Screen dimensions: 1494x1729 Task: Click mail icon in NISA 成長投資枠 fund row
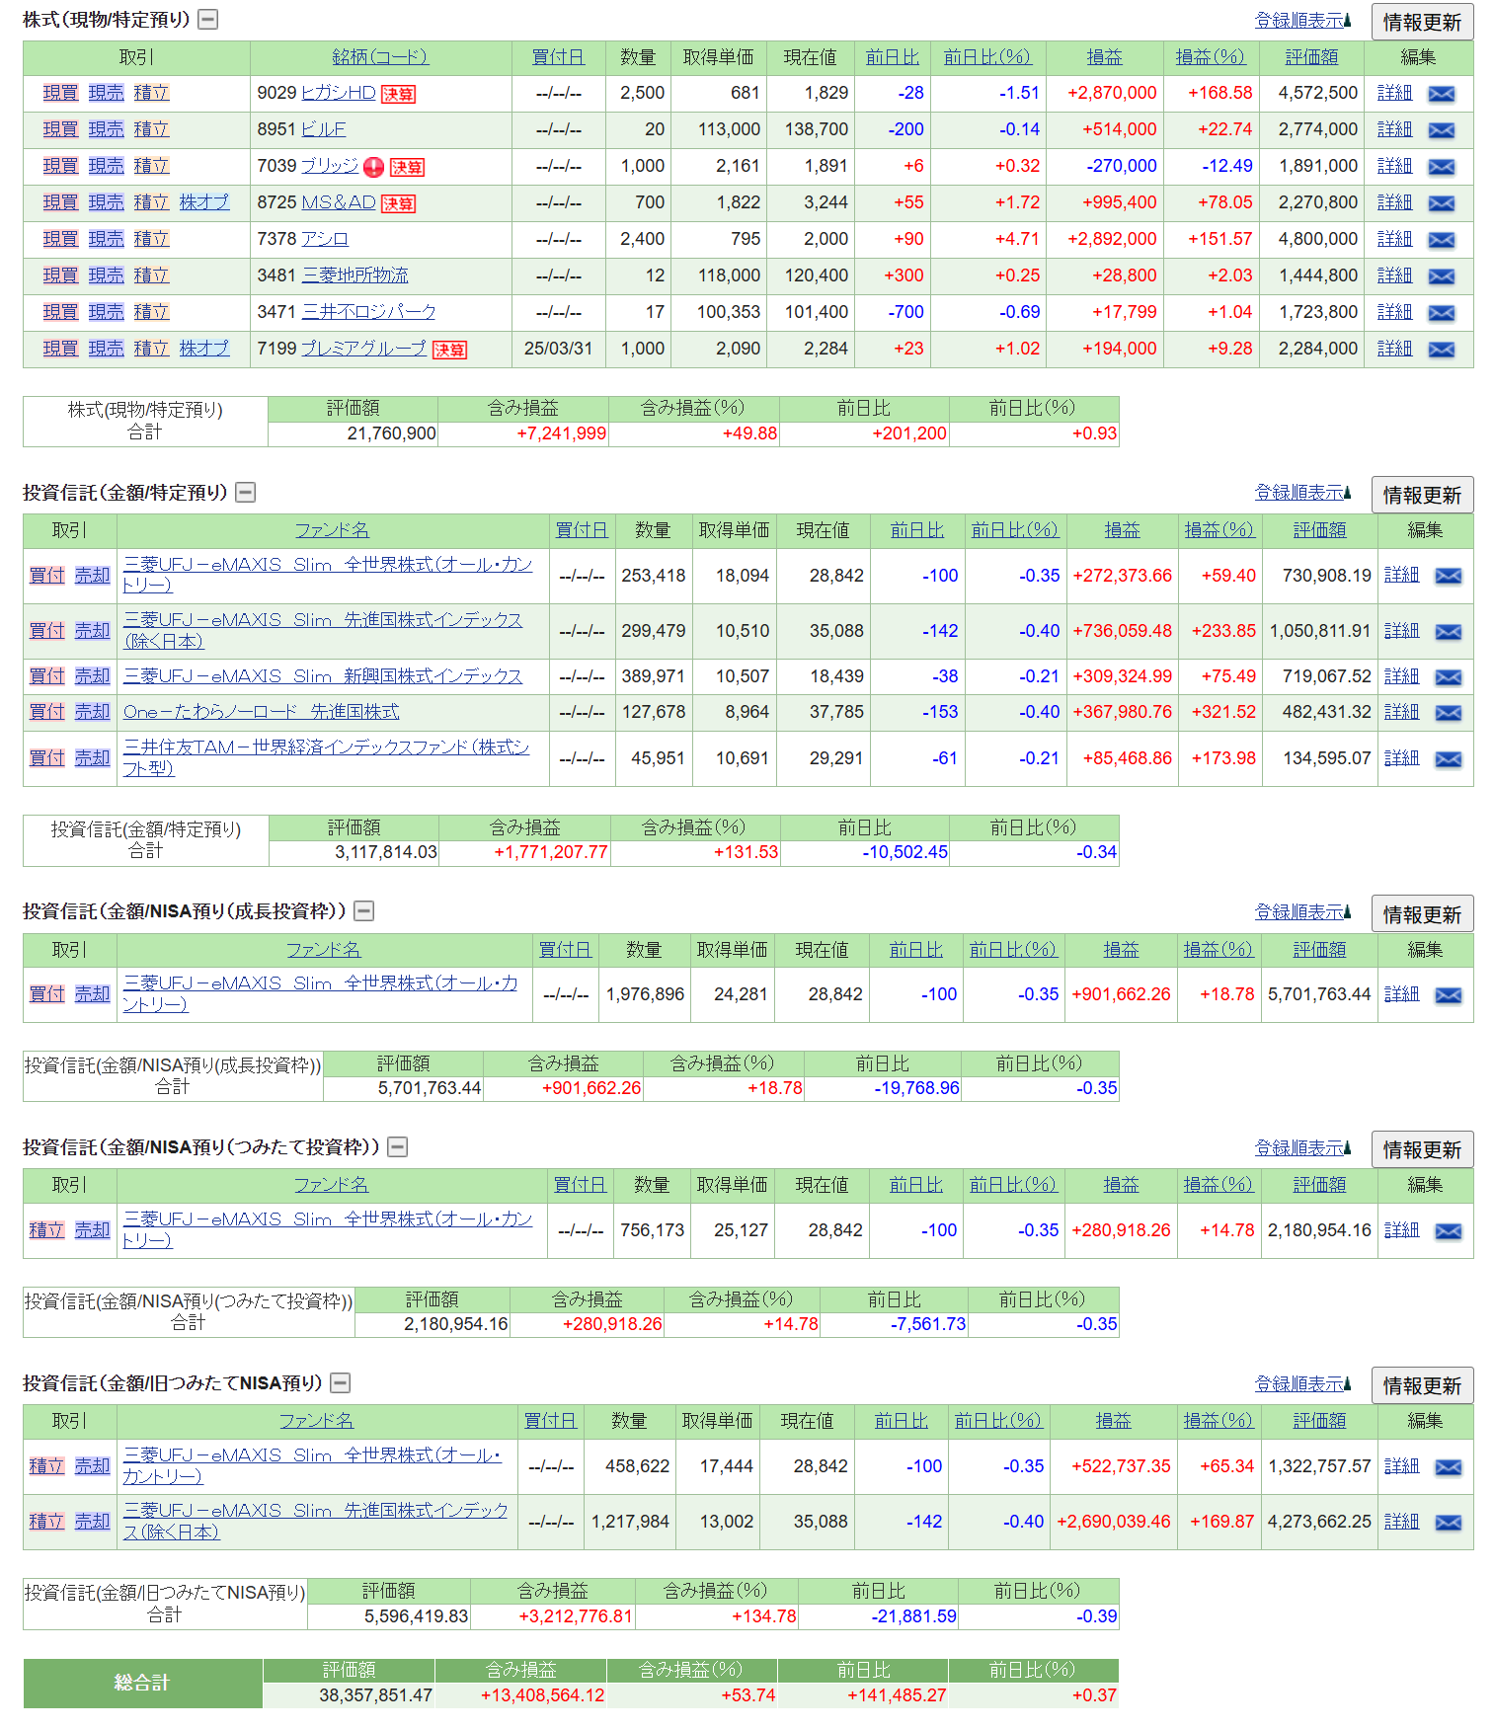(x=1448, y=995)
